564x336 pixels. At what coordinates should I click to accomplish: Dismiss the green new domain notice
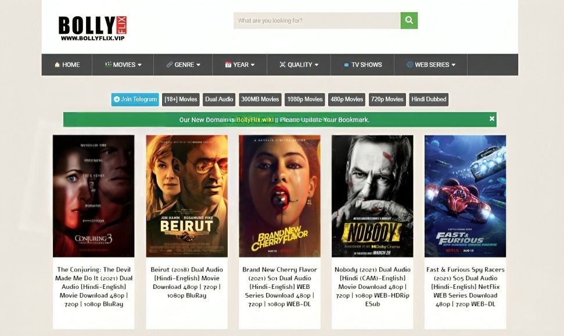click(491, 119)
